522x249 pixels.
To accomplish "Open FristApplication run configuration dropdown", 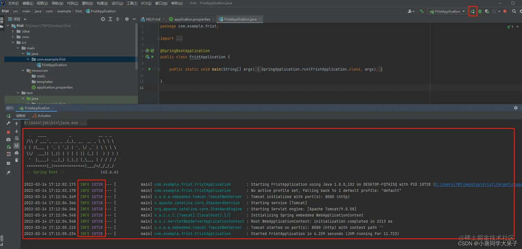I will pos(447,11).
